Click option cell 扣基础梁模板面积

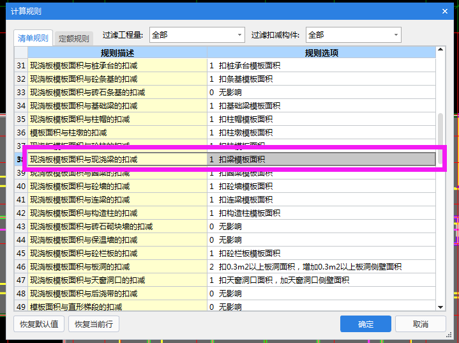pos(321,106)
